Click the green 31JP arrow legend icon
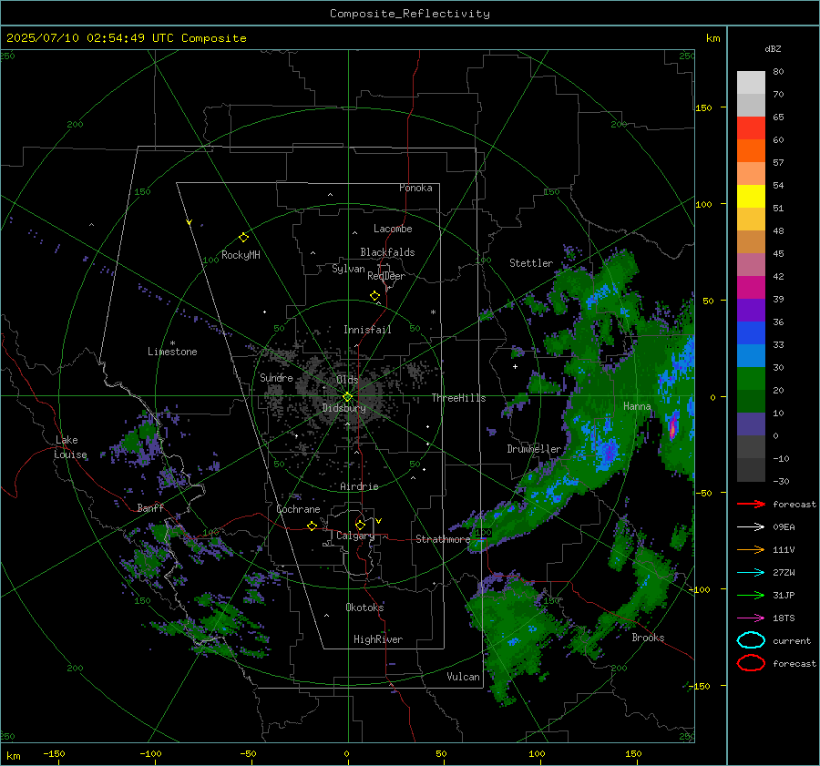 coord(751,595)
